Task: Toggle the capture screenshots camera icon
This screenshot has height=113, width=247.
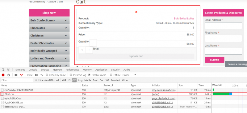Action: pos(16,75)
